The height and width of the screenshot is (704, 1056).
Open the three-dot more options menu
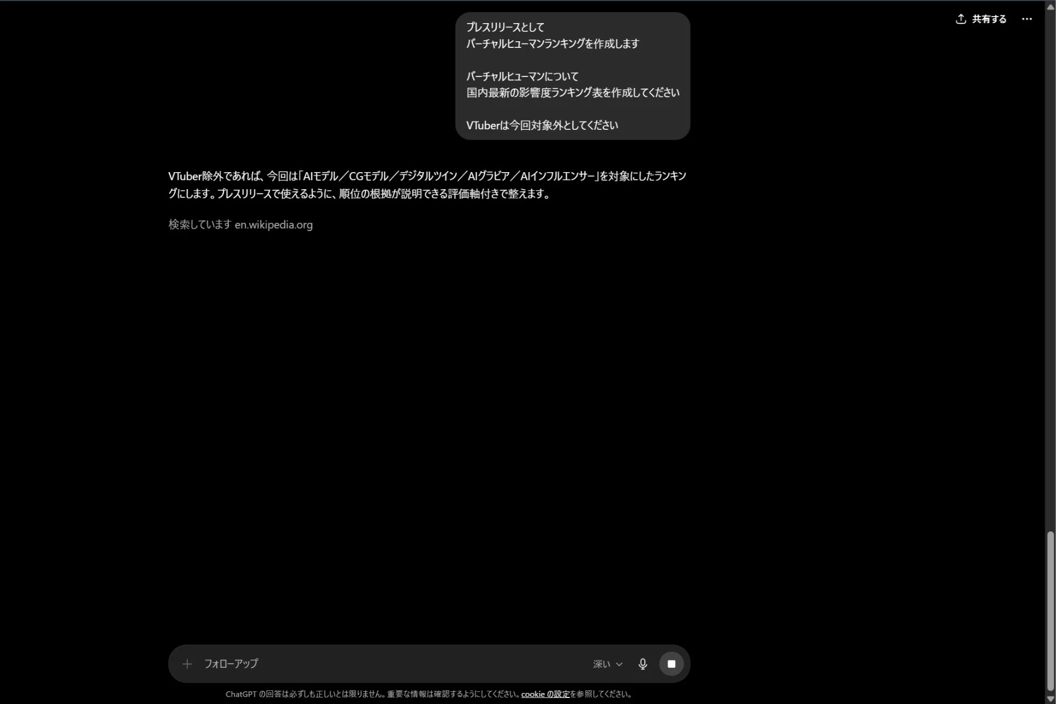point(1027,19)
